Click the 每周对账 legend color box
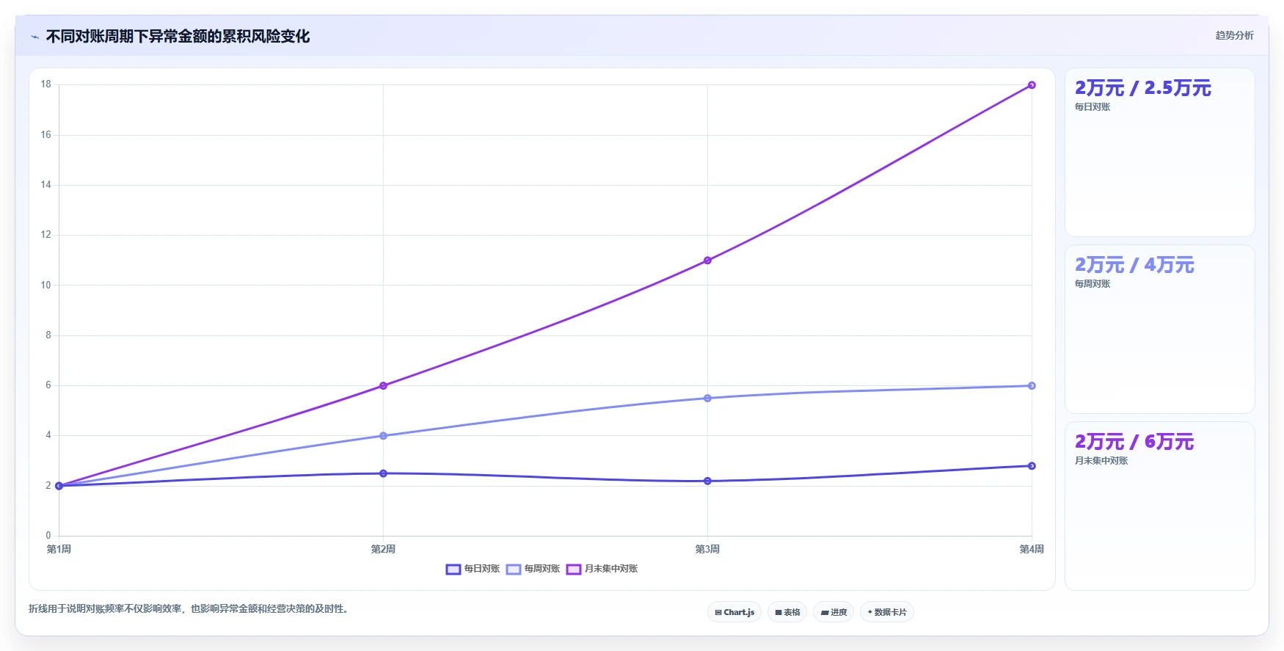The width and height of the screenshot is (1284, 651). coord(514,570)
